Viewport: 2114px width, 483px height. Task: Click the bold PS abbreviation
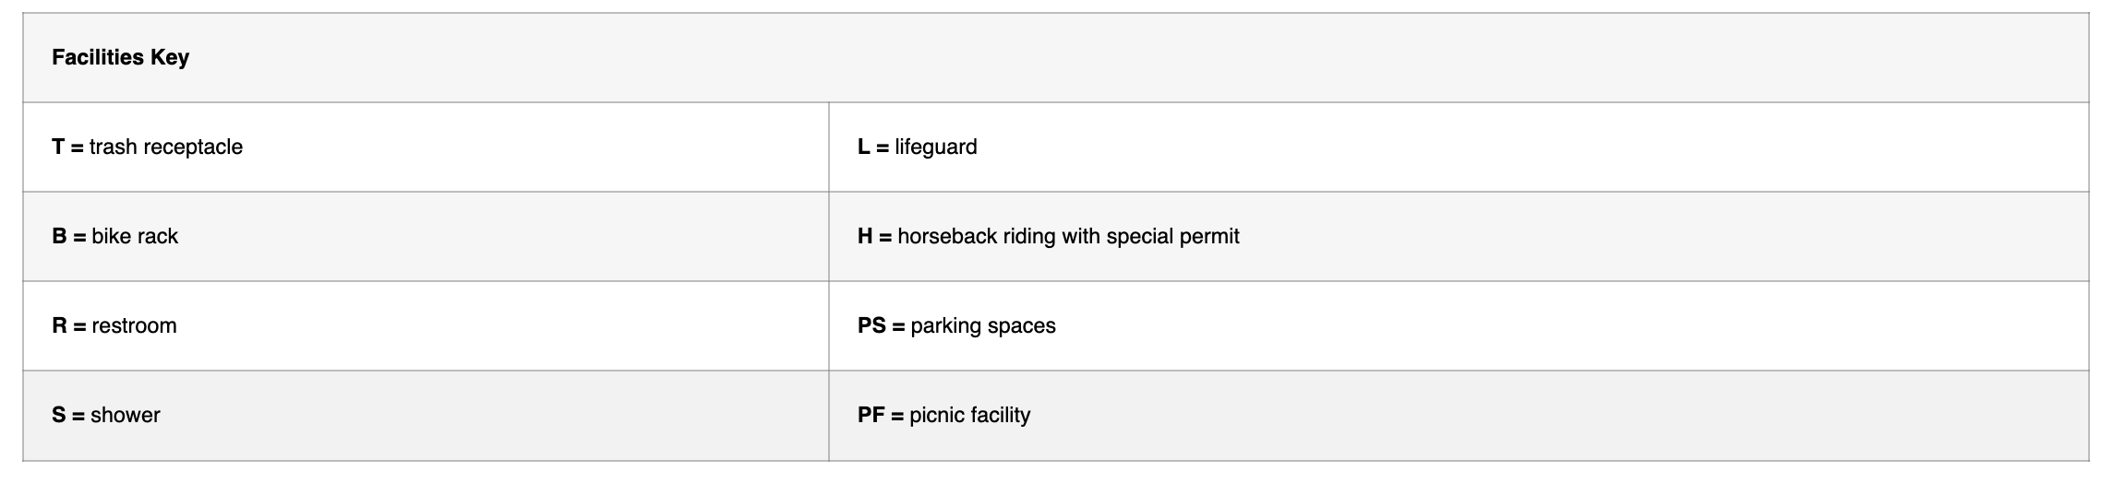tap(871, 325)
